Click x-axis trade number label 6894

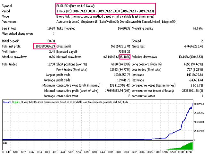(x=94, y=152)
